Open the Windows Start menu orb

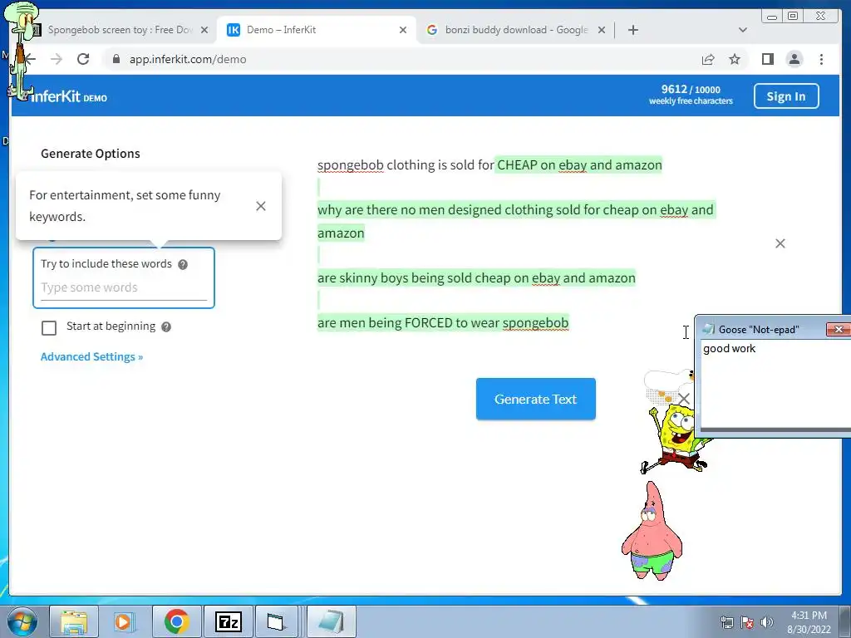22,621
